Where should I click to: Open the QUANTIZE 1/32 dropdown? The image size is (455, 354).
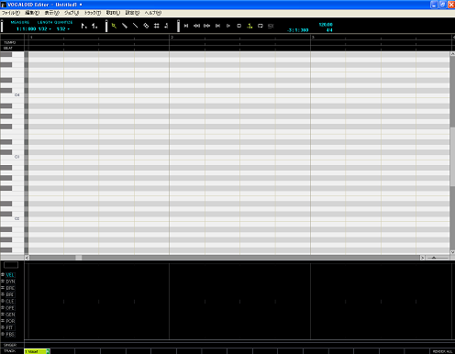(x=63, y=28)
